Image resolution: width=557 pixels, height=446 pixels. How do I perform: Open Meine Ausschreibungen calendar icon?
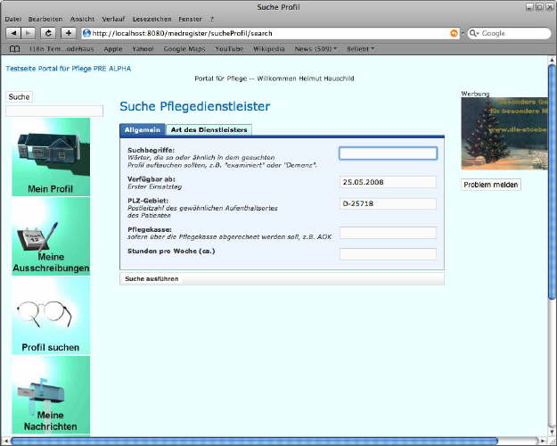coord(51,236)
